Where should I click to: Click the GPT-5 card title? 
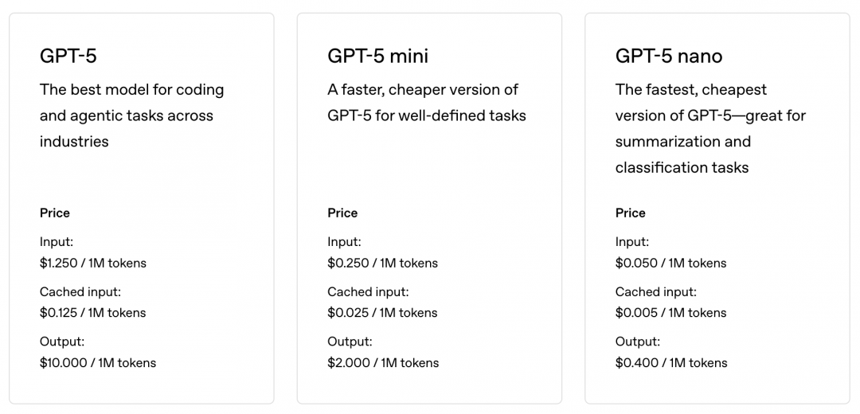(68, 56)
